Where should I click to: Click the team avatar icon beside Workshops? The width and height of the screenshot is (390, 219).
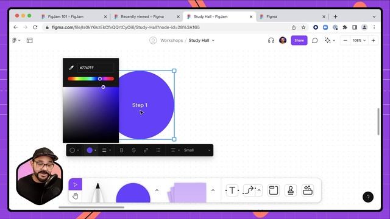coord(153,40)
